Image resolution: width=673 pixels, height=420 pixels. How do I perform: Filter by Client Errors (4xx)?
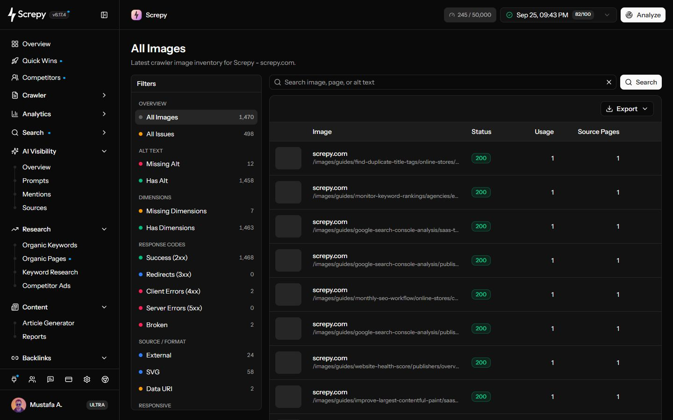click(196, 291)
